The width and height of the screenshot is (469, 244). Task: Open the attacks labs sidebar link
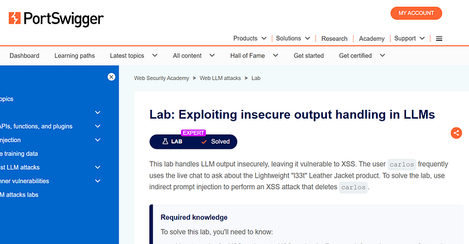pyautogui.click(x=19, y=195)
